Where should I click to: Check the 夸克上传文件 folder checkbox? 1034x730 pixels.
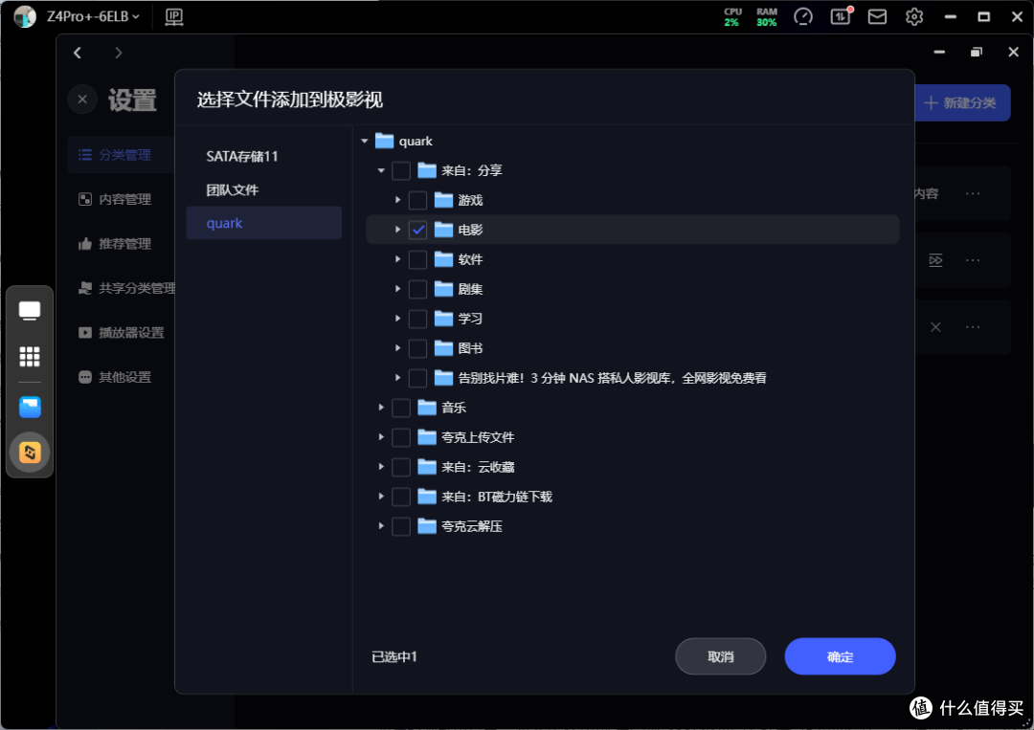[401, 437]
